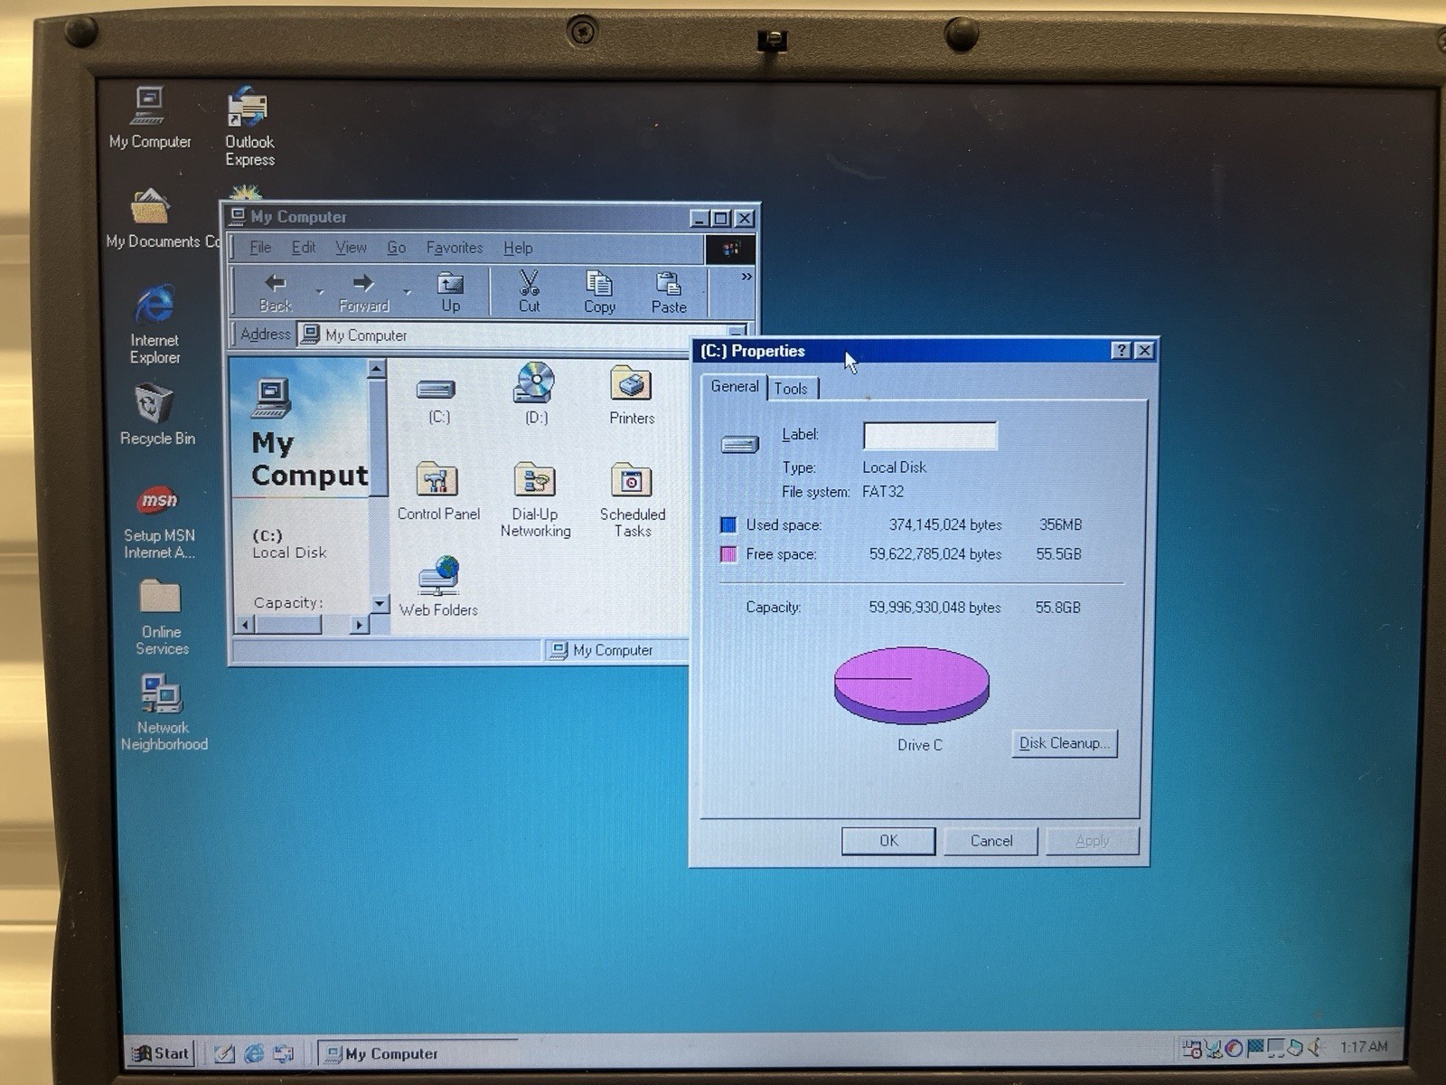Select the Recycle Bin desktop icon
This screenshot has width=1446, height=1085.
click(156, 414)
